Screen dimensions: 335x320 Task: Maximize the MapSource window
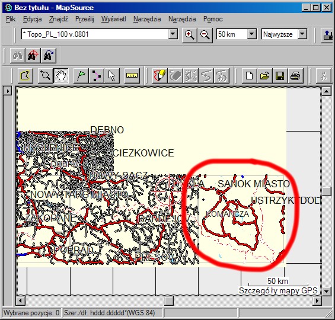click(316, 8)
